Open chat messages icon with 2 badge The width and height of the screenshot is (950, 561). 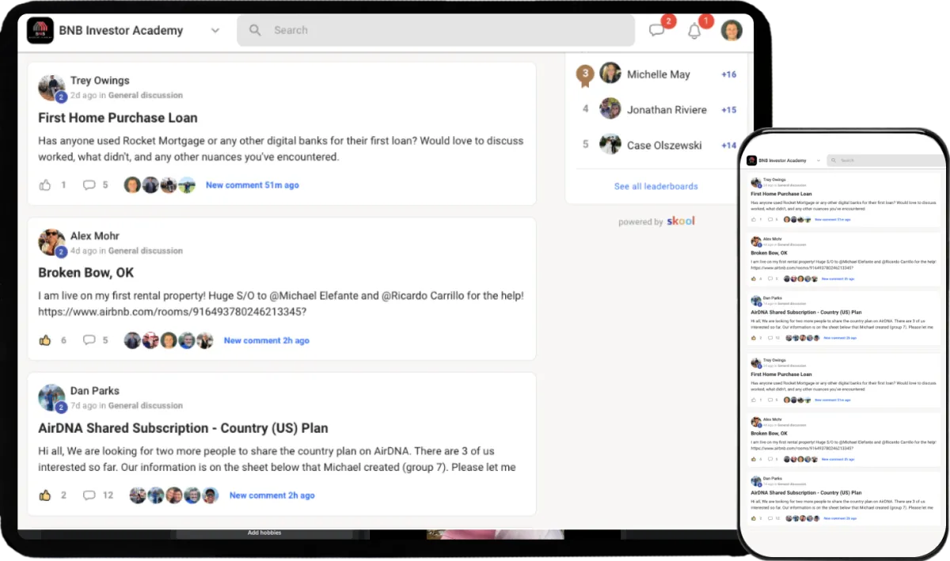pyautogui.click(x=657, y=31)
